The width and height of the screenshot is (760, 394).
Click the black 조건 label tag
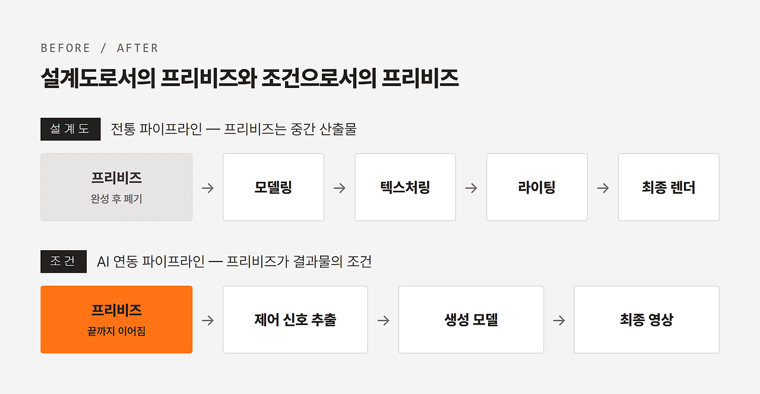(64, 261)
